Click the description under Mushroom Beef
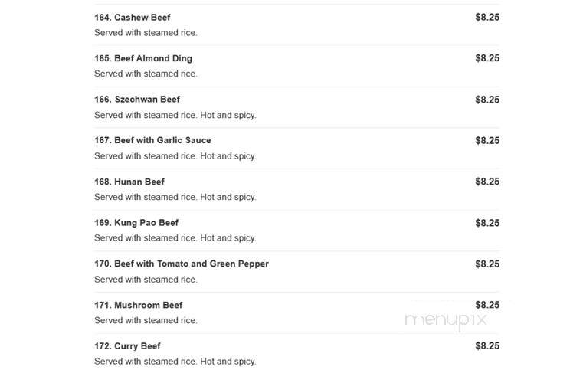583x383 pixels. (x=146, y=320)
